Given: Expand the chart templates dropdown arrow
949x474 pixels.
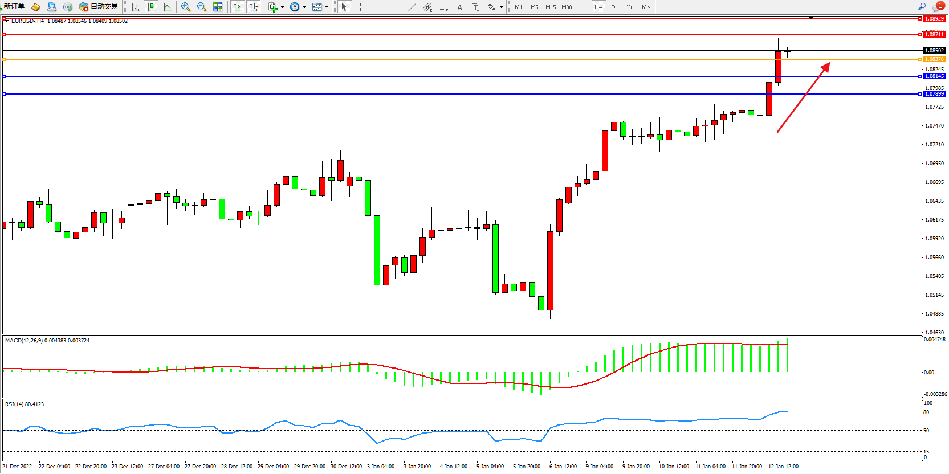Looking at the screenshot, I should [327, 7].
